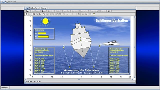160x90 pixels.
Task: Click Wert A row in Schiff A panel
Action: point(39,59)
